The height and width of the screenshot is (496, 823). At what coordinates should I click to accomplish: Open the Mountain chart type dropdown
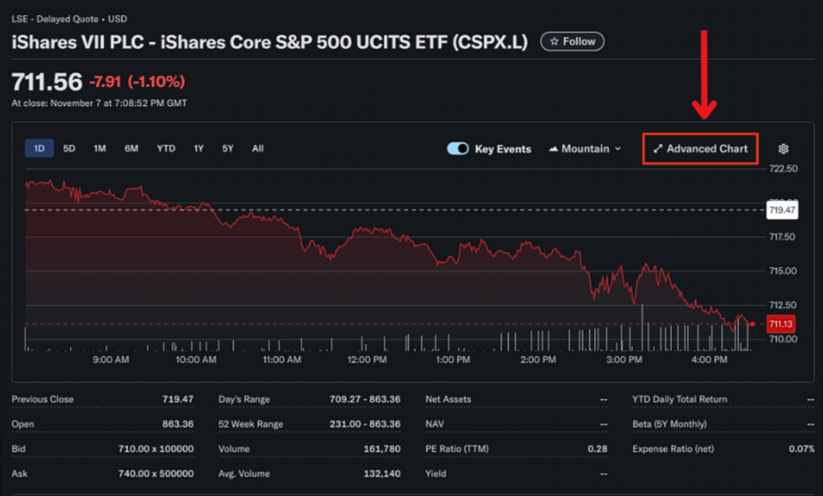[x=585, y=149]
